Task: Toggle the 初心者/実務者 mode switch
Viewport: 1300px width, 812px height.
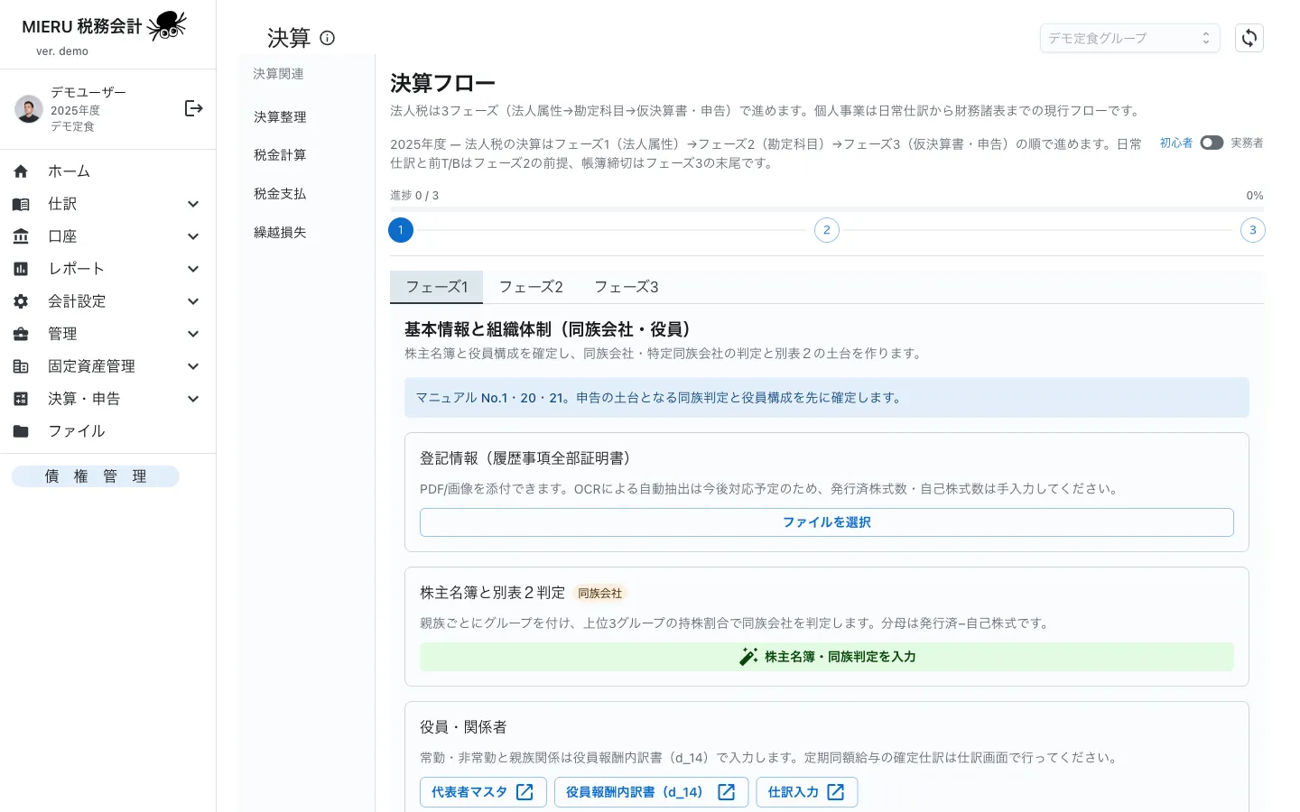Action: click(x=1212, y=143)
